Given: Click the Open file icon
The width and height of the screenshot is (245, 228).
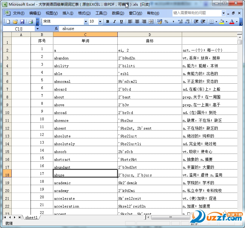Looking at the screenshot, I should [x=15, y=22].
